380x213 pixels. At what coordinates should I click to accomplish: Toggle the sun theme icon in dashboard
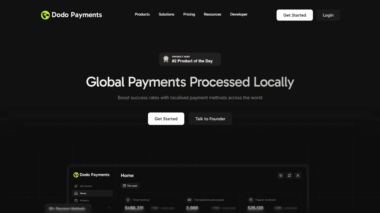pos(281,176)
